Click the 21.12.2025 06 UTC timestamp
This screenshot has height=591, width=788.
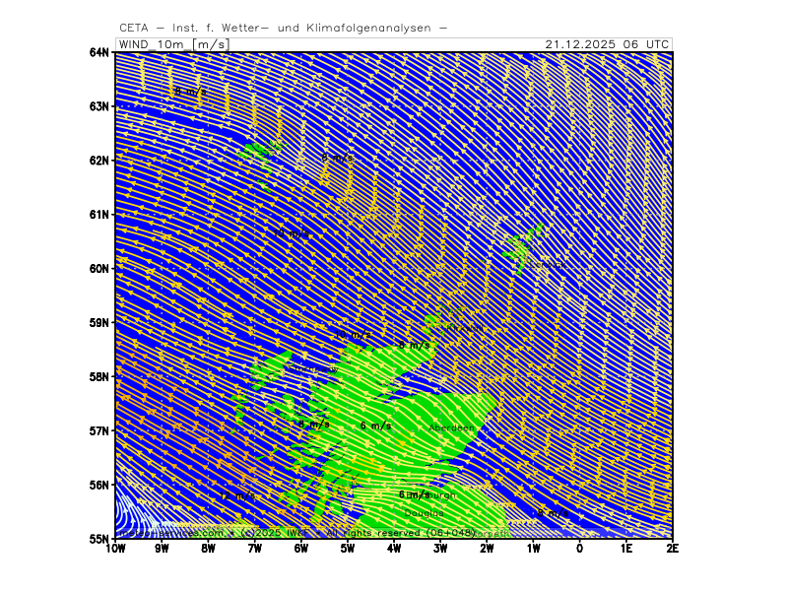607,44
